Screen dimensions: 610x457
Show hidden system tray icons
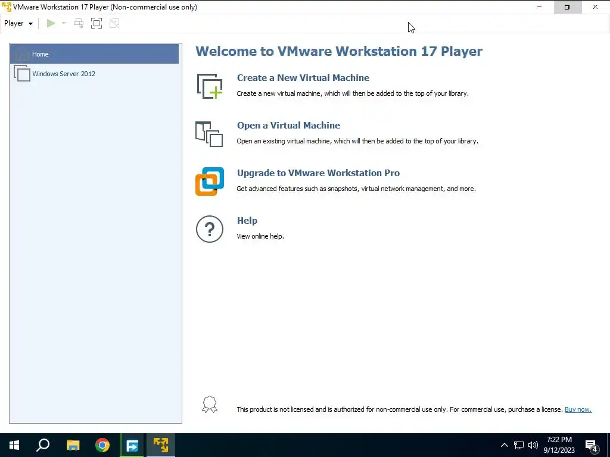pyautogui.click(x=504, y=445)
